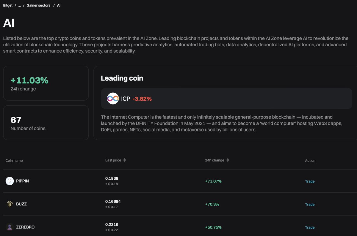Click the 67 number of coins figure

coord(16,120)
